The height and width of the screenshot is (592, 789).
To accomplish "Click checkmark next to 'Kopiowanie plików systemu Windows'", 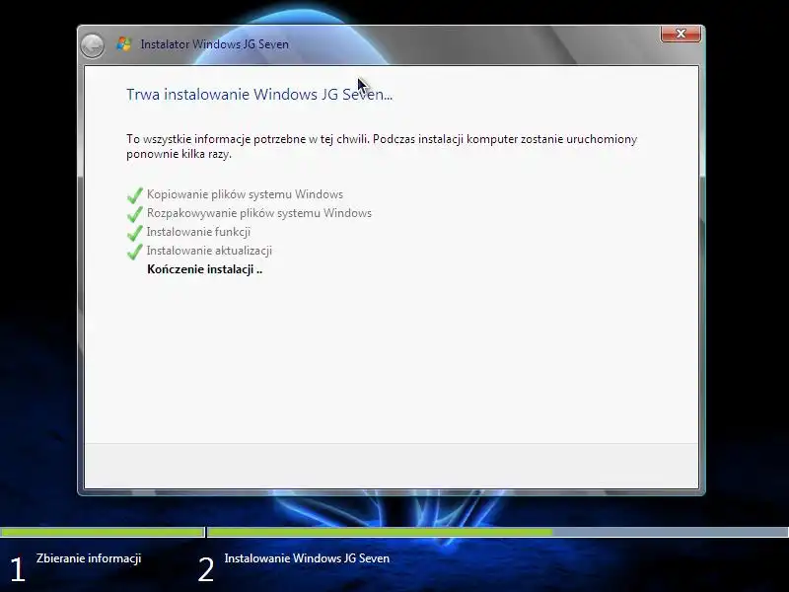I will (x=135, y=195).
